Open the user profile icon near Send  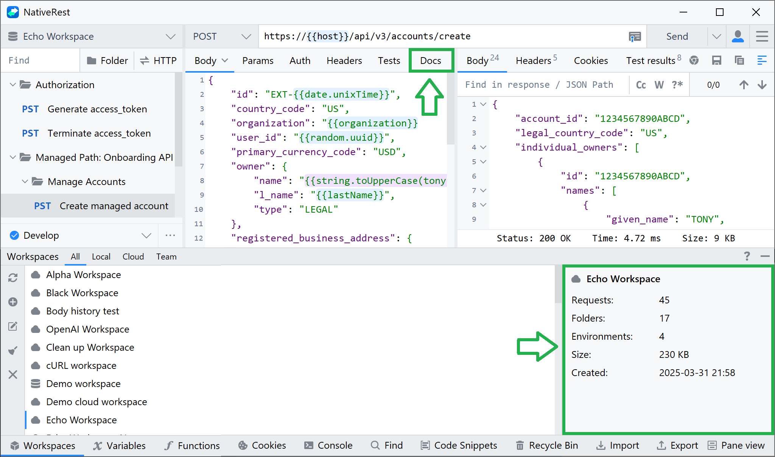(737, 36)
